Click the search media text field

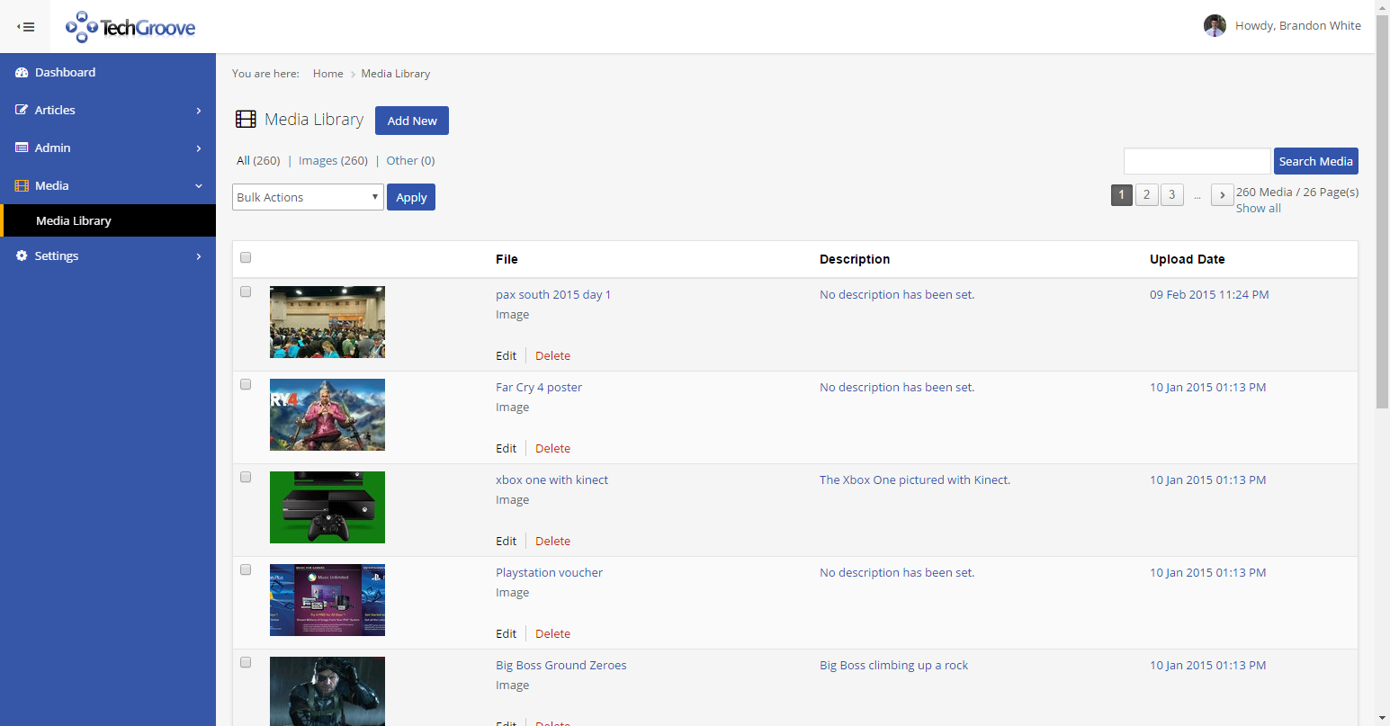click(x=1197, y=162)
